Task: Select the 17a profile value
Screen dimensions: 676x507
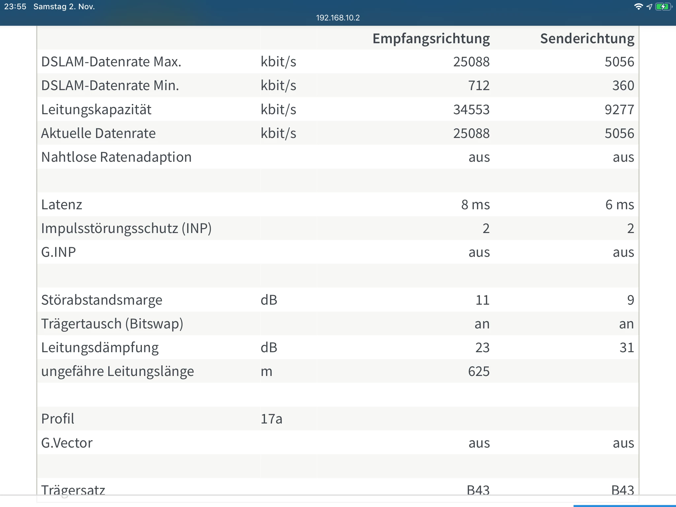Action: (x=271, y=419)
